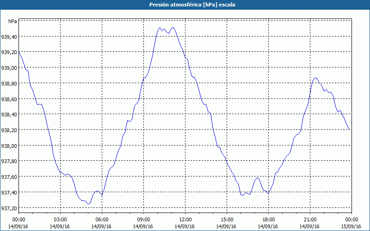Click the 939,40 y-axis label
This screenshot has height=231, width=370.
(x=9, y=36)
